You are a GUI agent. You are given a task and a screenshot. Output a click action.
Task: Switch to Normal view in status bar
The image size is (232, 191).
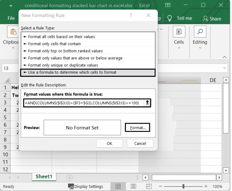coord(118,186)
